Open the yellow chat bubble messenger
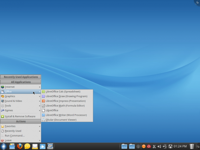Image resolution: width=200 pixels, height=150 pixels. coord(27,146)
